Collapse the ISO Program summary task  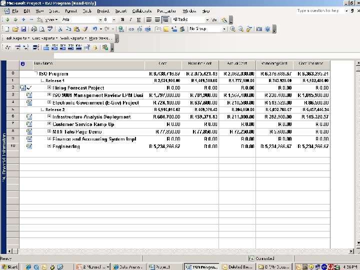(36, 73)
